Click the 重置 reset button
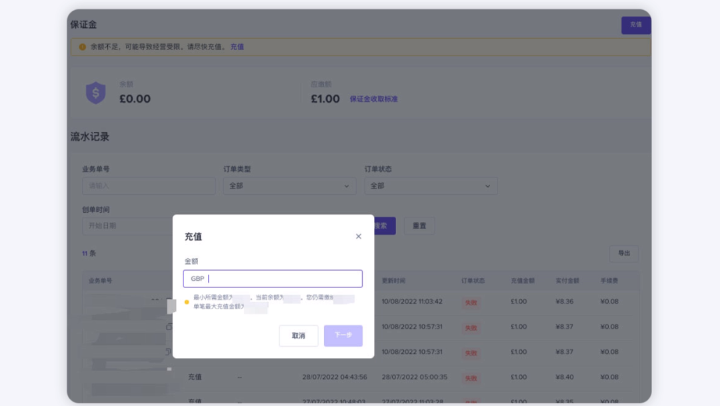This screenshot has height=406, width=720. pyautogui.click(x=421, y=226)
